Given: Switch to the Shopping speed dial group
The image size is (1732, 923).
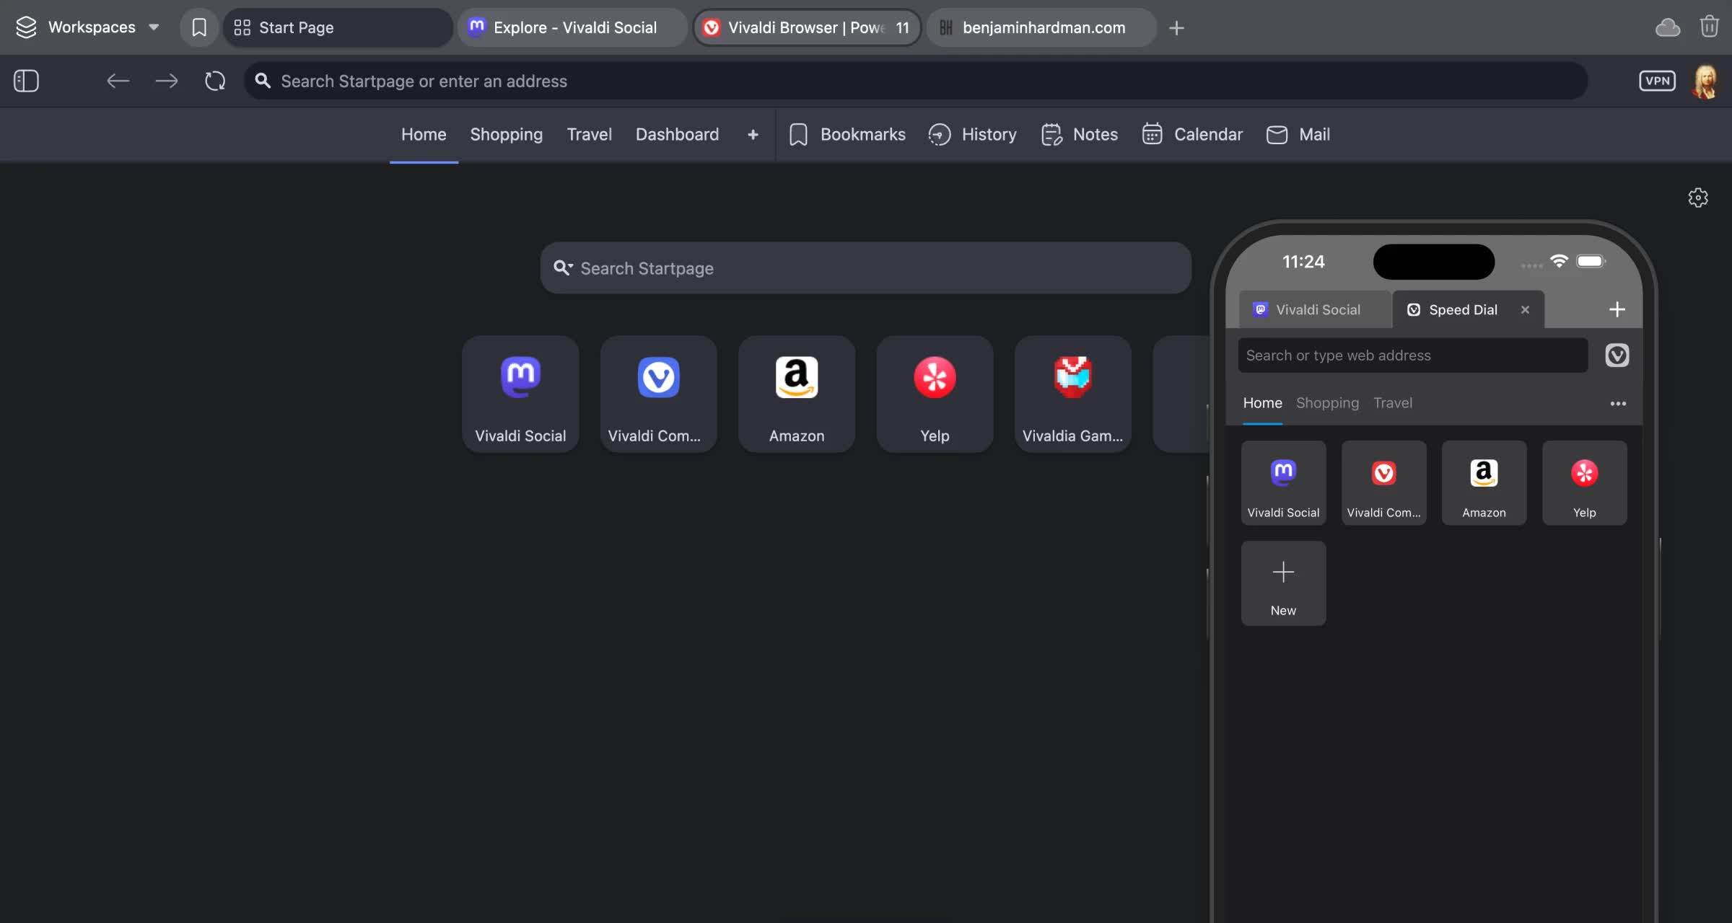Looking at the screenshot, I should 506,135.
